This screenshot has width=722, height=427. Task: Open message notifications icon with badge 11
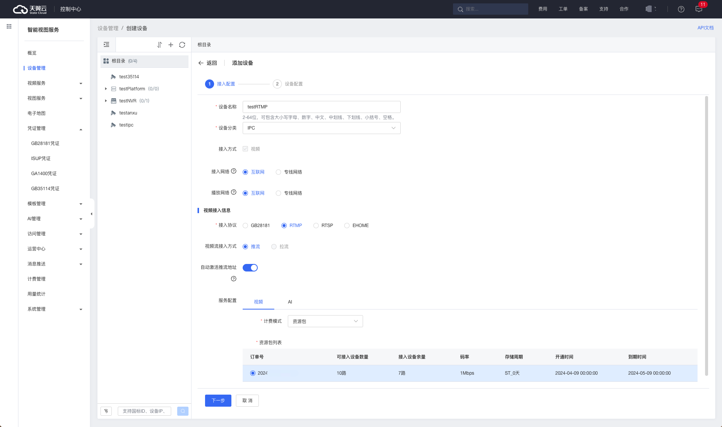click(699, 9)
